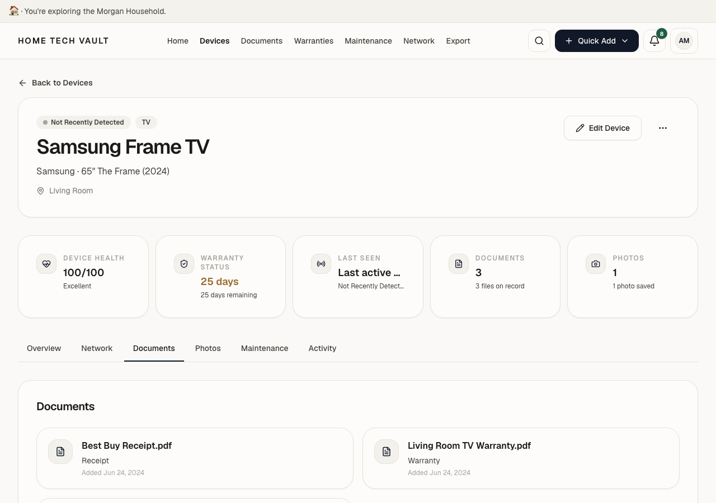Click the Documents card file icon
Image resolution: width=716 pixels, height=503 pixels.
point(459,264)
